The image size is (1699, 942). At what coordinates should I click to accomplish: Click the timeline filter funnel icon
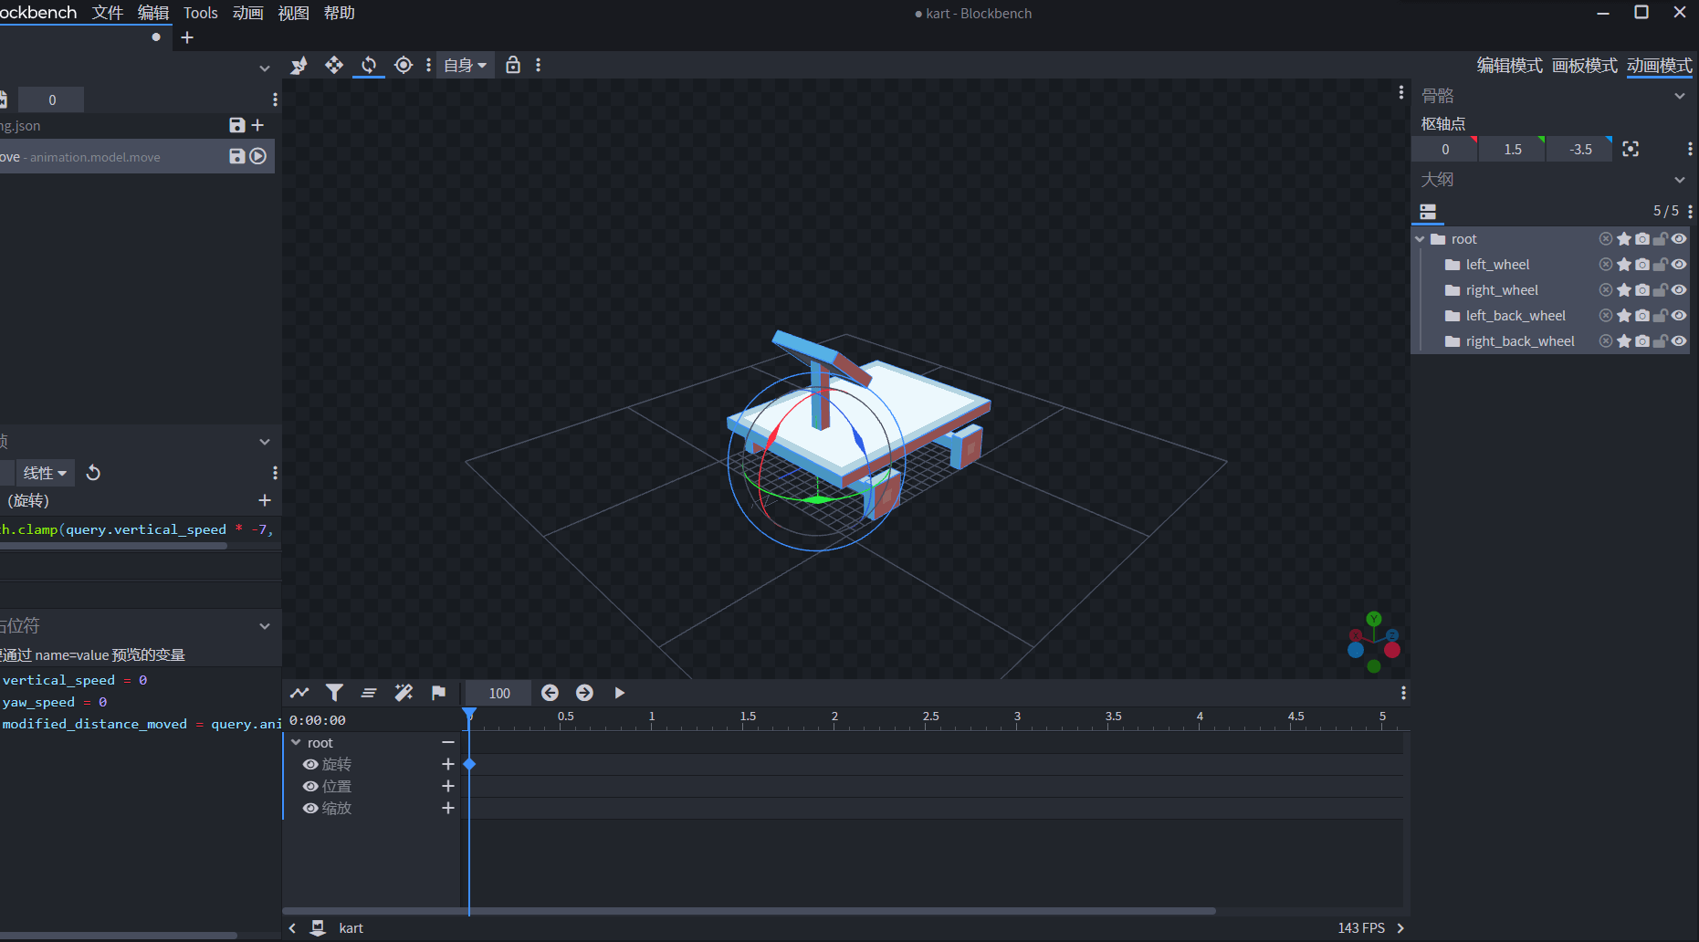(334, 693)
